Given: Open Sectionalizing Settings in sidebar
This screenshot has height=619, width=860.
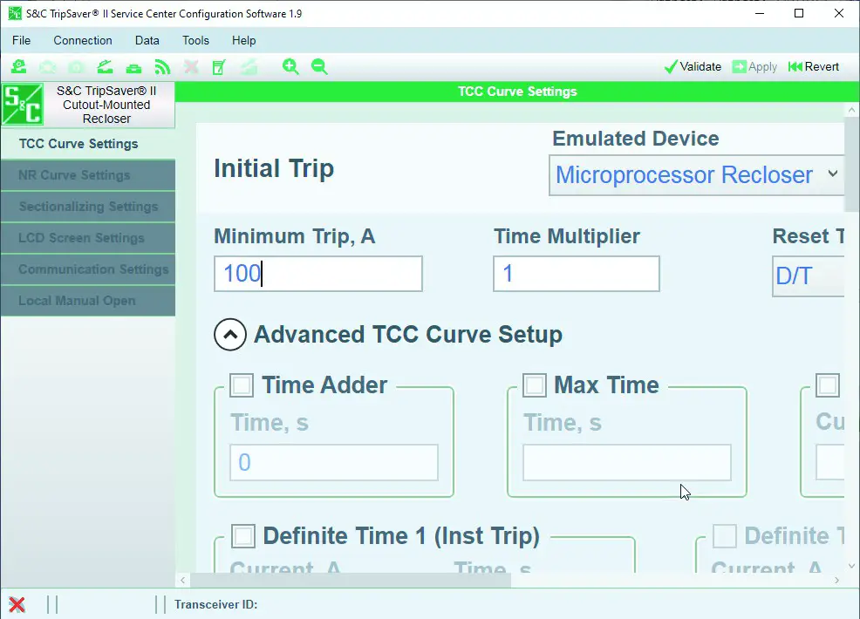Looking at the screenshot, I should pyautogui.click(x=88, y=207).
